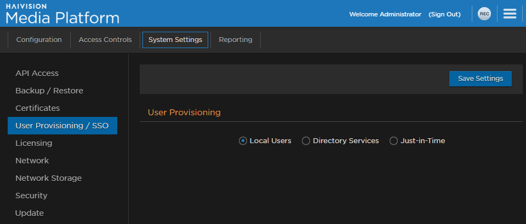Open API Access in the sidebar
Screen dimensions: 526x224
click(37, 73)
